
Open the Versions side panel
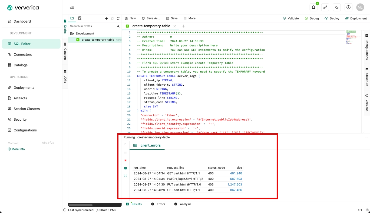coord(367,103)
